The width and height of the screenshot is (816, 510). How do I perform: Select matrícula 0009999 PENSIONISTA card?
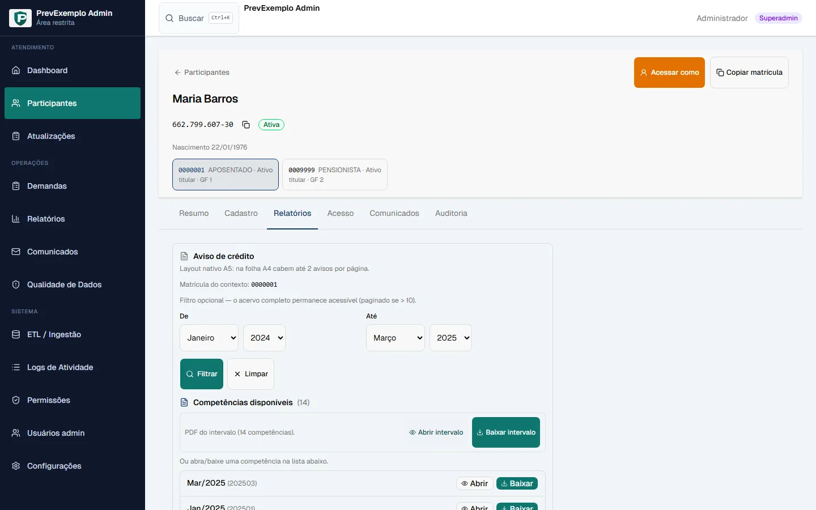(335, 175)
